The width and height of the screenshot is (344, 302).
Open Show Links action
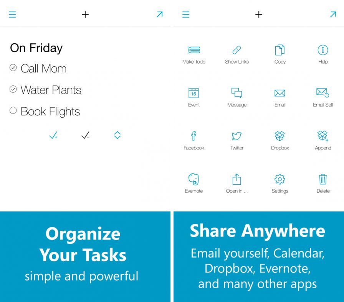pos(237,50)
